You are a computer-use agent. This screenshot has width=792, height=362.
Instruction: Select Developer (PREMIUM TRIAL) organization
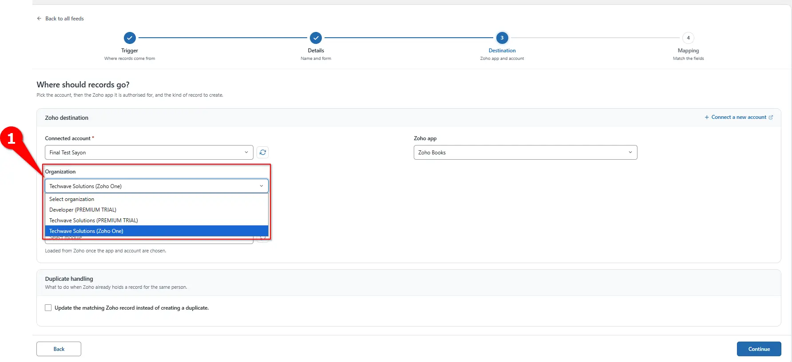tap(157, 210)
